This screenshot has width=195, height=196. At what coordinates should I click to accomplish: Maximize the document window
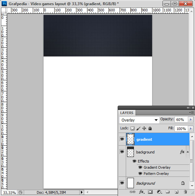[x=175, y=4]
